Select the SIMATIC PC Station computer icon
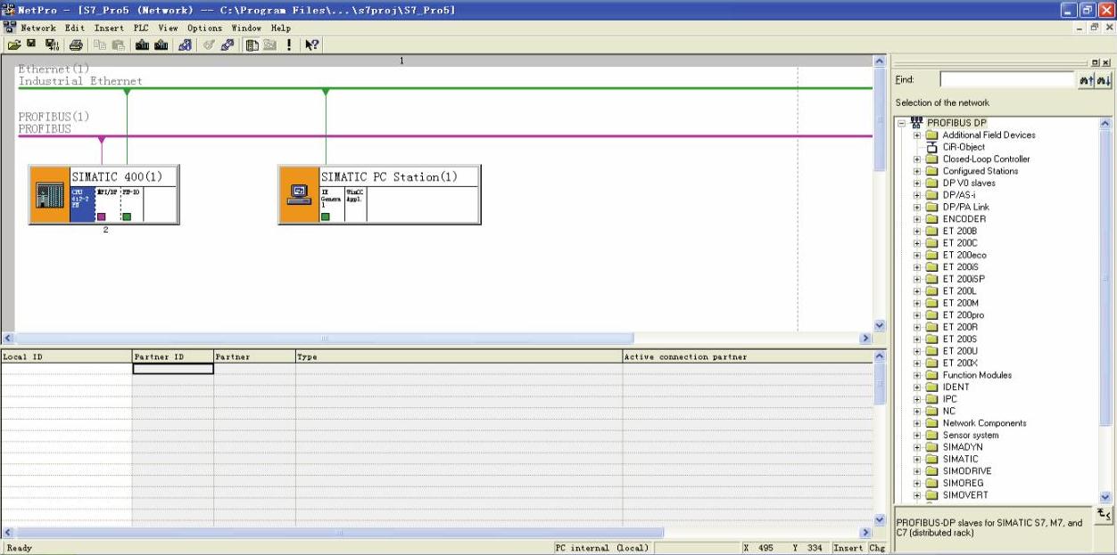 299,194
